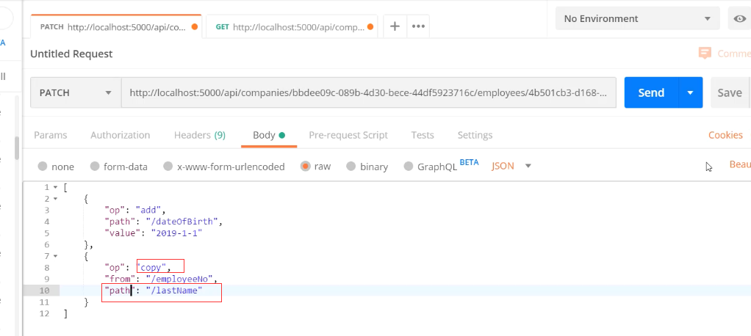The height and width of the screenshot is (336, 751).
Task: Open the Send button arrow dropdown
Action: pyautogui.click(x=690, y=93)
